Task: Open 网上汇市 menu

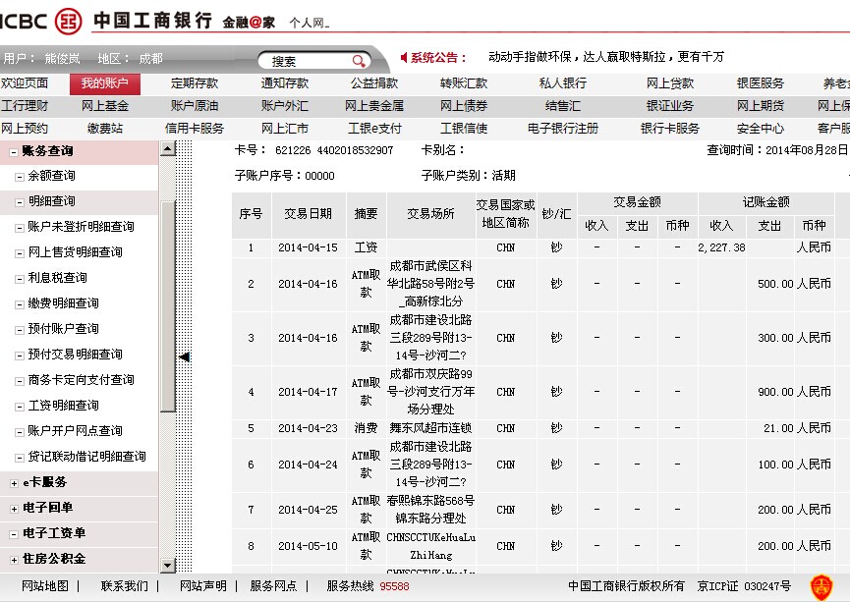Action: [285, 129]
